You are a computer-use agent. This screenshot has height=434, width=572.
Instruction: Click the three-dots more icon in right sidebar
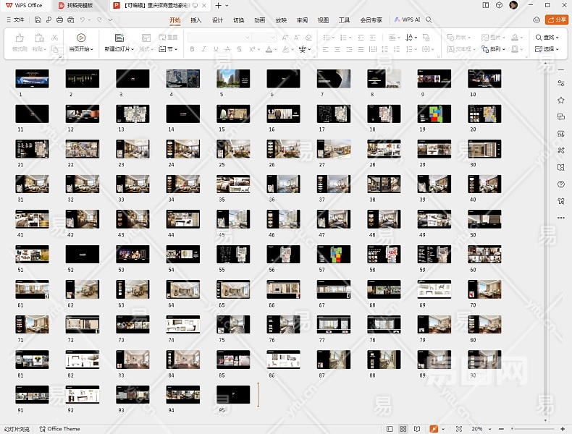pos(561,218)
